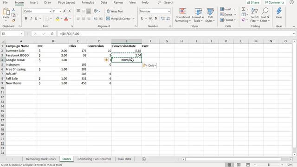The image size is (297, 167).
Task: Decrease font size with smaller A
Action: (x=70, y=11)
